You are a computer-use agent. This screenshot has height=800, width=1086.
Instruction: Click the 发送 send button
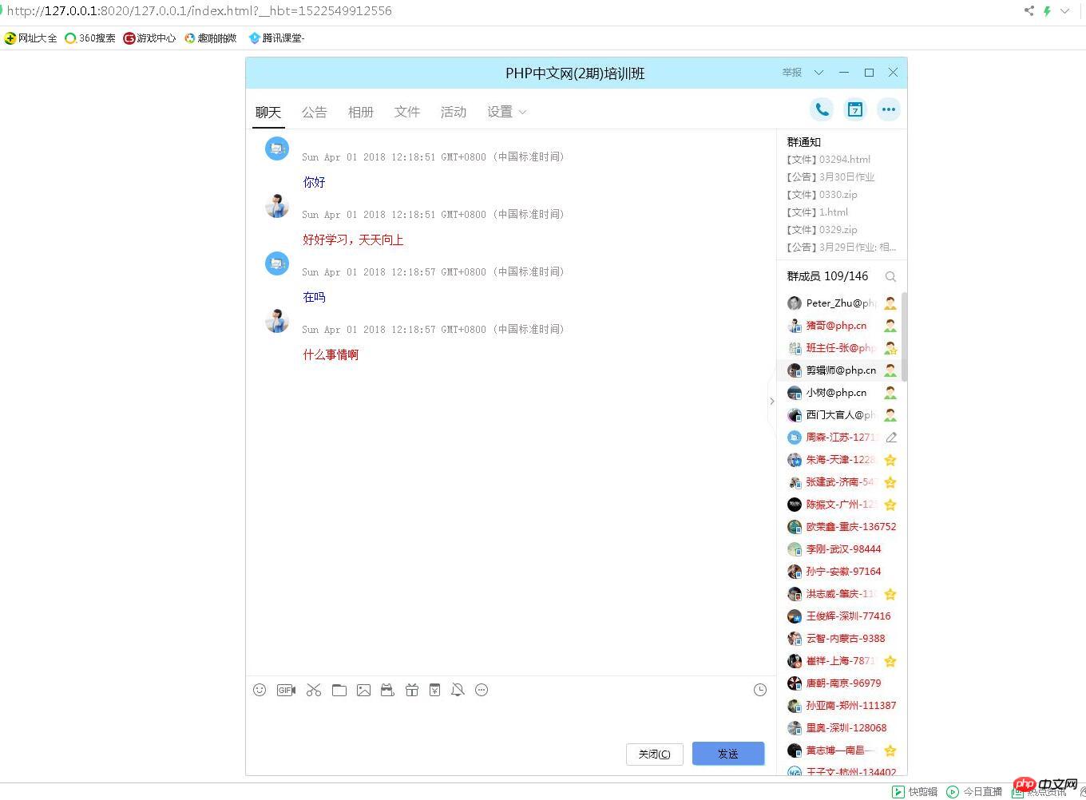coord(728,754)
